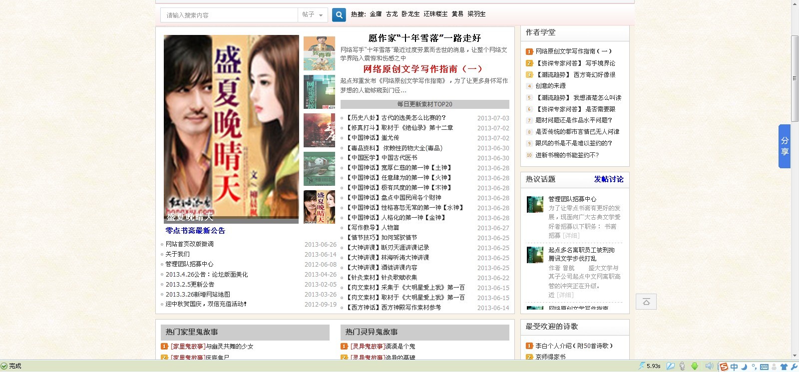The width and height of the screenshot is (799, 372).
Task: Open 作者学堂 item 网络原创文学写作指南（一）
Action: pyautogui.click(x=573, y=51)
